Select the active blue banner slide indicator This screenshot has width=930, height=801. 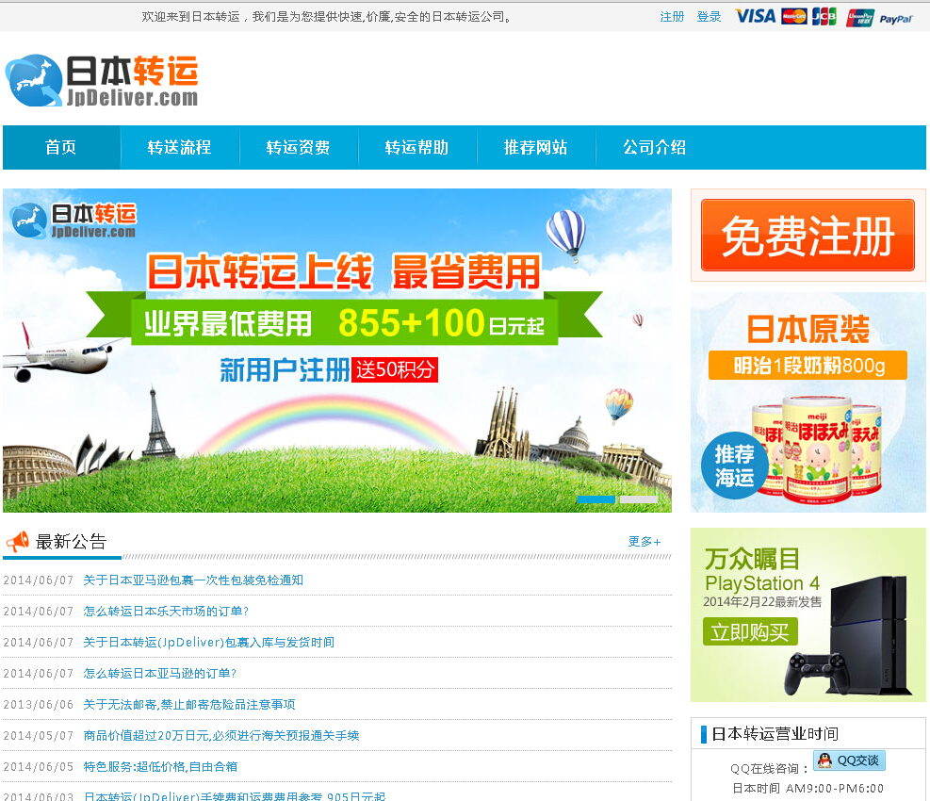coord(596,499)
